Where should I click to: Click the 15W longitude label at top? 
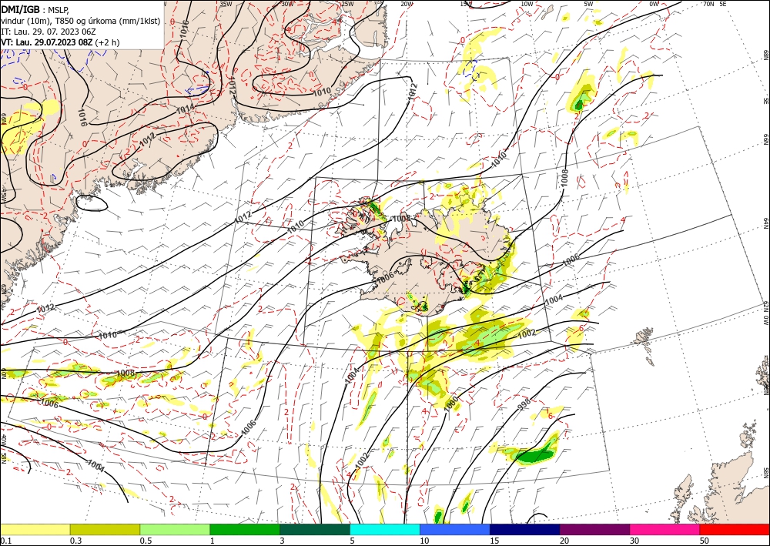pos(467,3)
